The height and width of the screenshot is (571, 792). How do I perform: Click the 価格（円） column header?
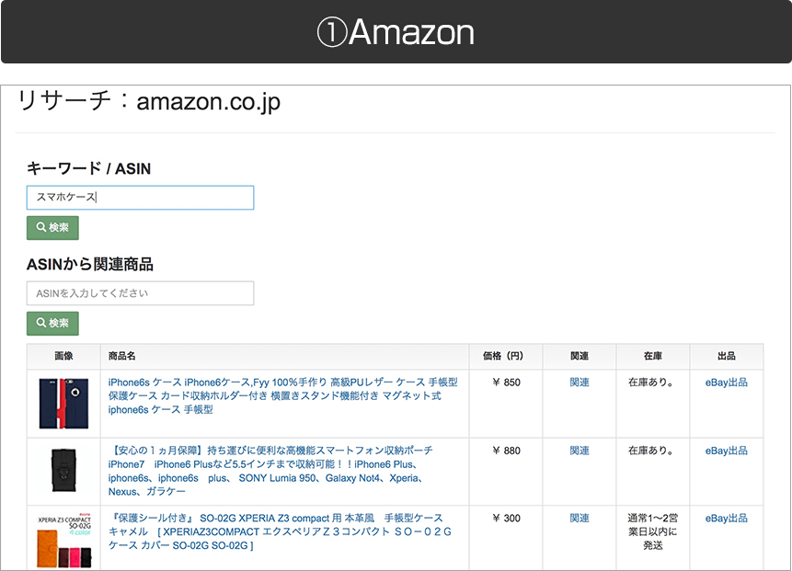(505, 357)
